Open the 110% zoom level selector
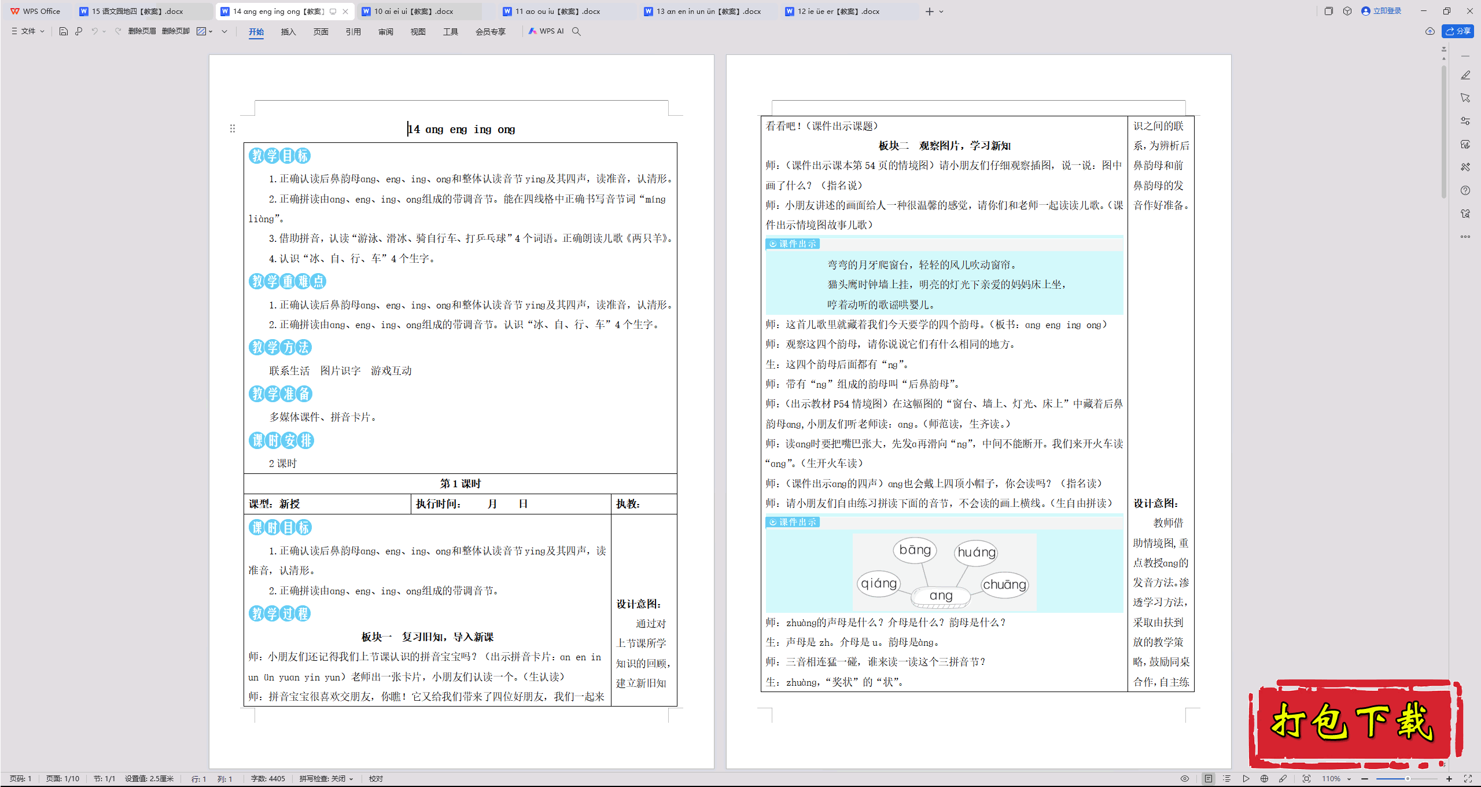The width and height of the screenshot is (1481, 787). point(1331,779)
